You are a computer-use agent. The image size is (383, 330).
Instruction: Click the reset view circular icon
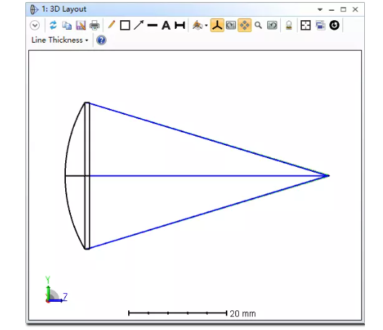click(x=334, y=25)
